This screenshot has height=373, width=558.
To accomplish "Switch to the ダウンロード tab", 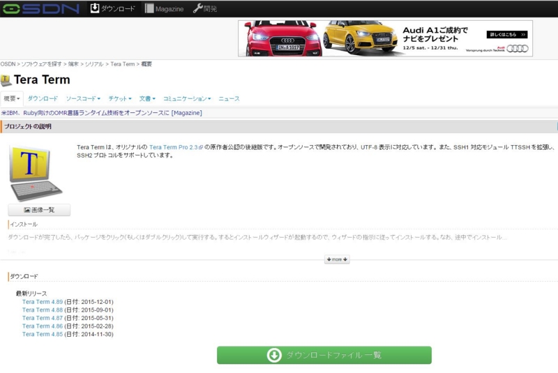I will pos(43,98).
